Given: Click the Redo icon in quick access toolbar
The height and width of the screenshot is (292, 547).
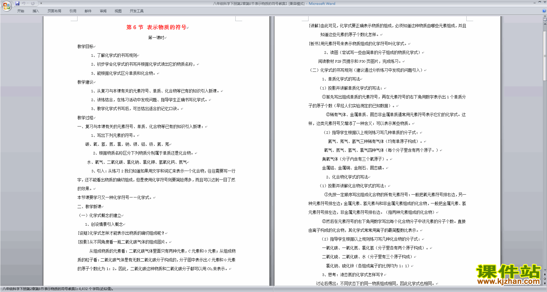Looking at the screenshot, I should [x=33, y=3].
